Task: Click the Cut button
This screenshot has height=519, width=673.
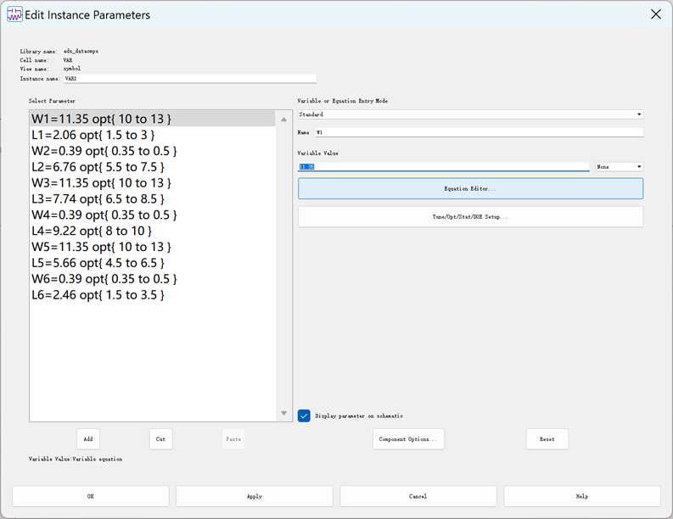Action: (x=160, y=438)
